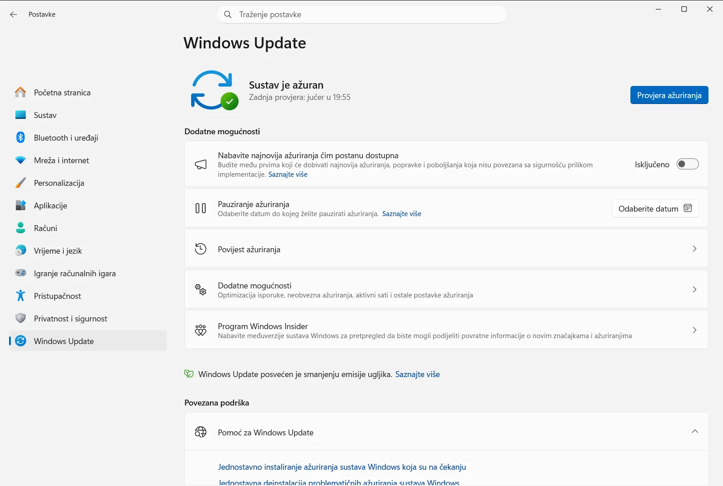723x486 pixels.
Task: Open the Dodatne mogućnosti chevron arrow
Action: pyautogui.click(x=695, y=289)
